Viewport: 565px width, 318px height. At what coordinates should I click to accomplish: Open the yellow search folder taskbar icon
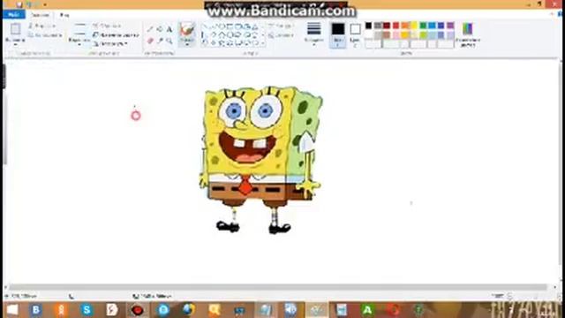click(214, 310)
